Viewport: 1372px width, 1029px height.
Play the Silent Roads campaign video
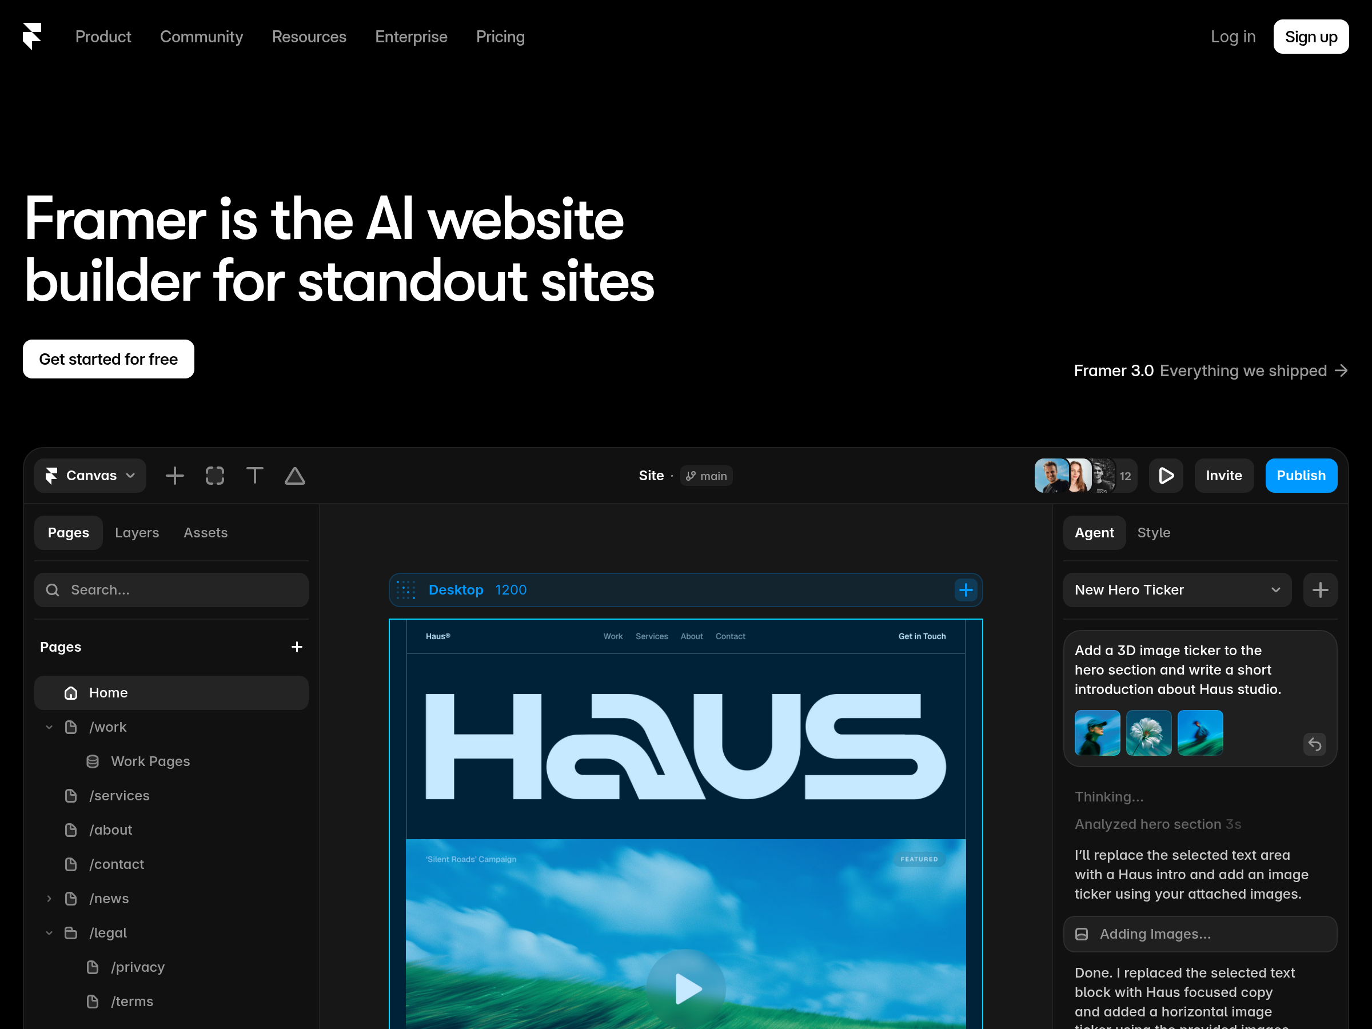coord(685,988)
